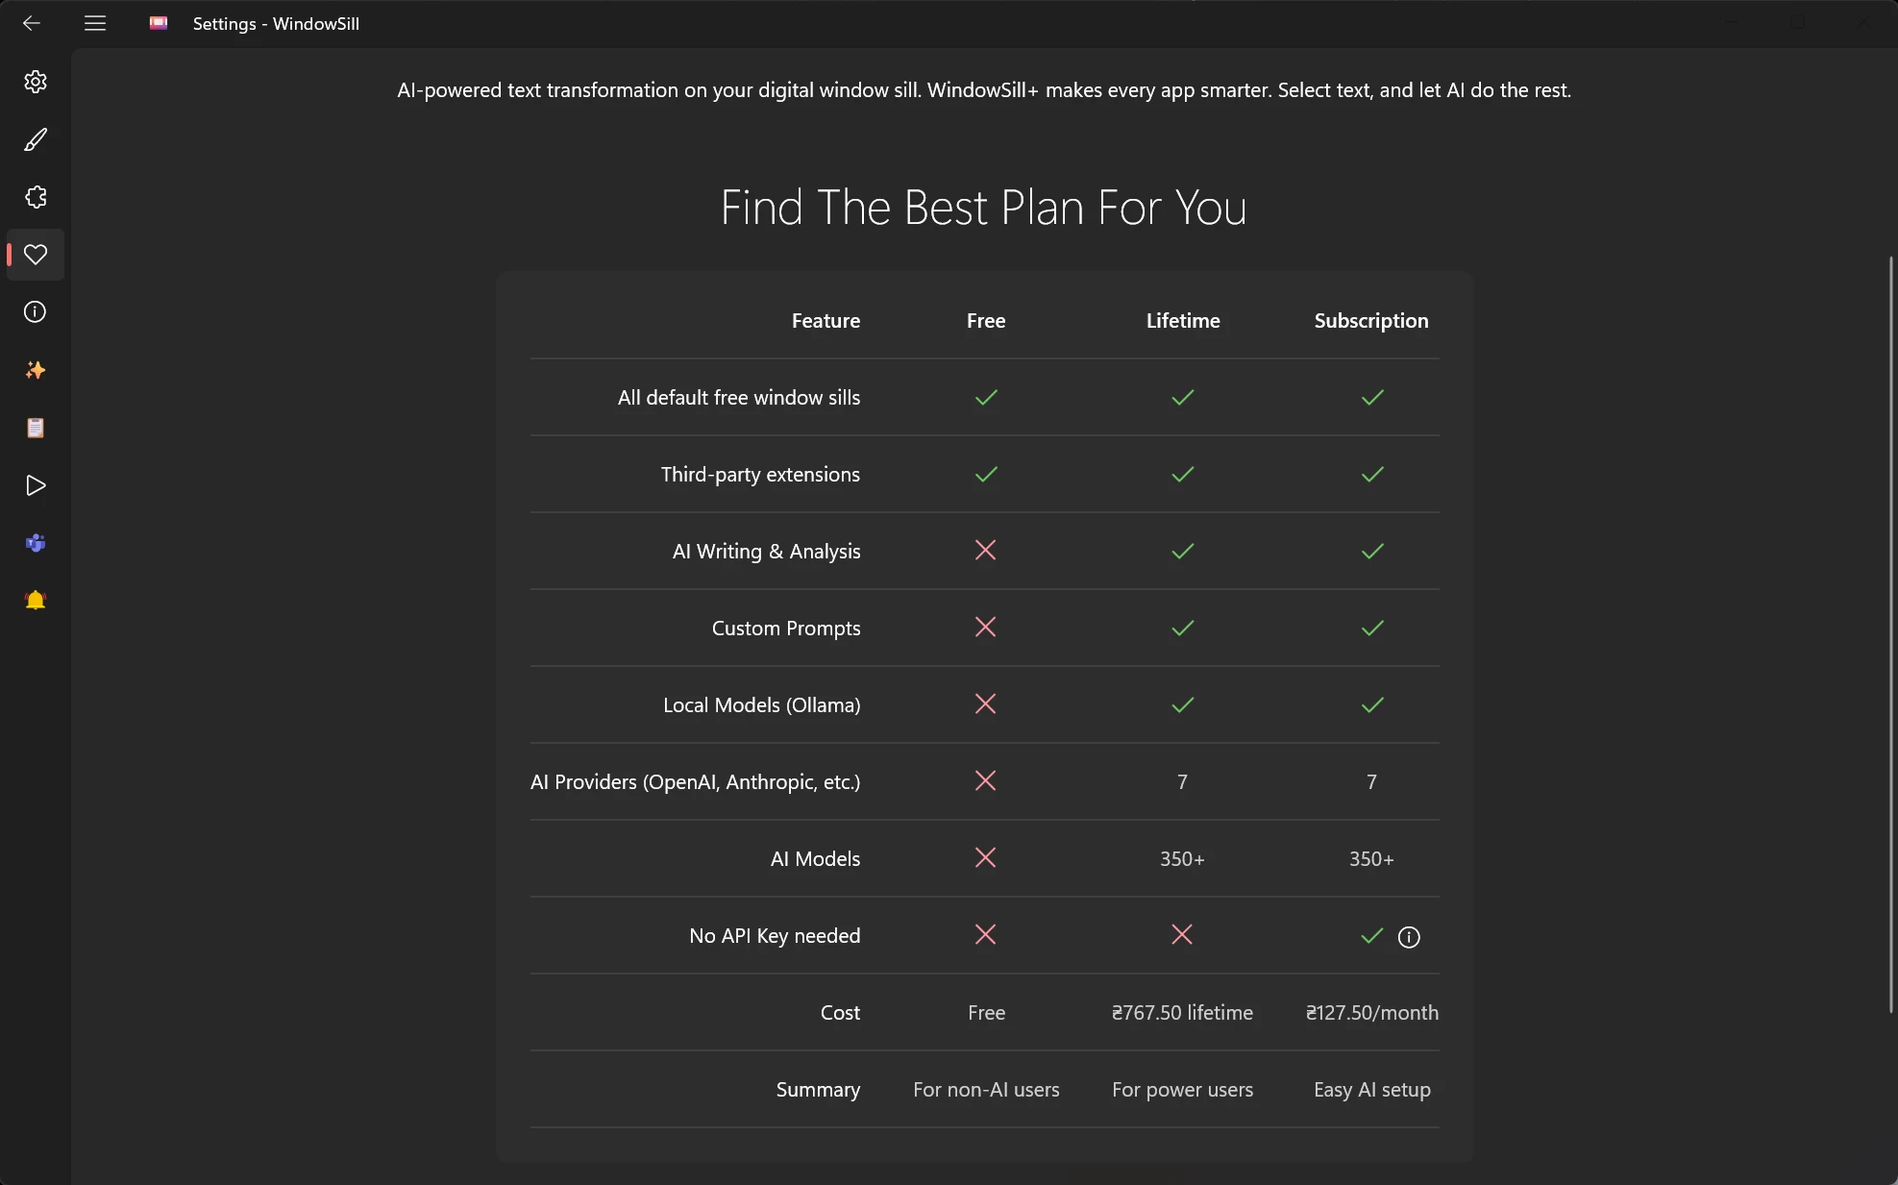1898x1185 pixels.
Task: Click the WindowSill app icon in title bar
Action: 159,23
